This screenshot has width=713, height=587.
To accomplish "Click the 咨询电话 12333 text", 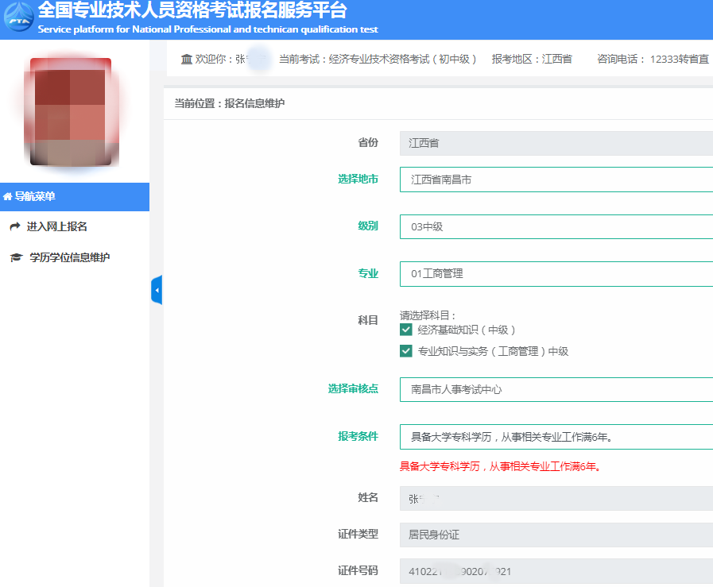I will coord(654,59).
